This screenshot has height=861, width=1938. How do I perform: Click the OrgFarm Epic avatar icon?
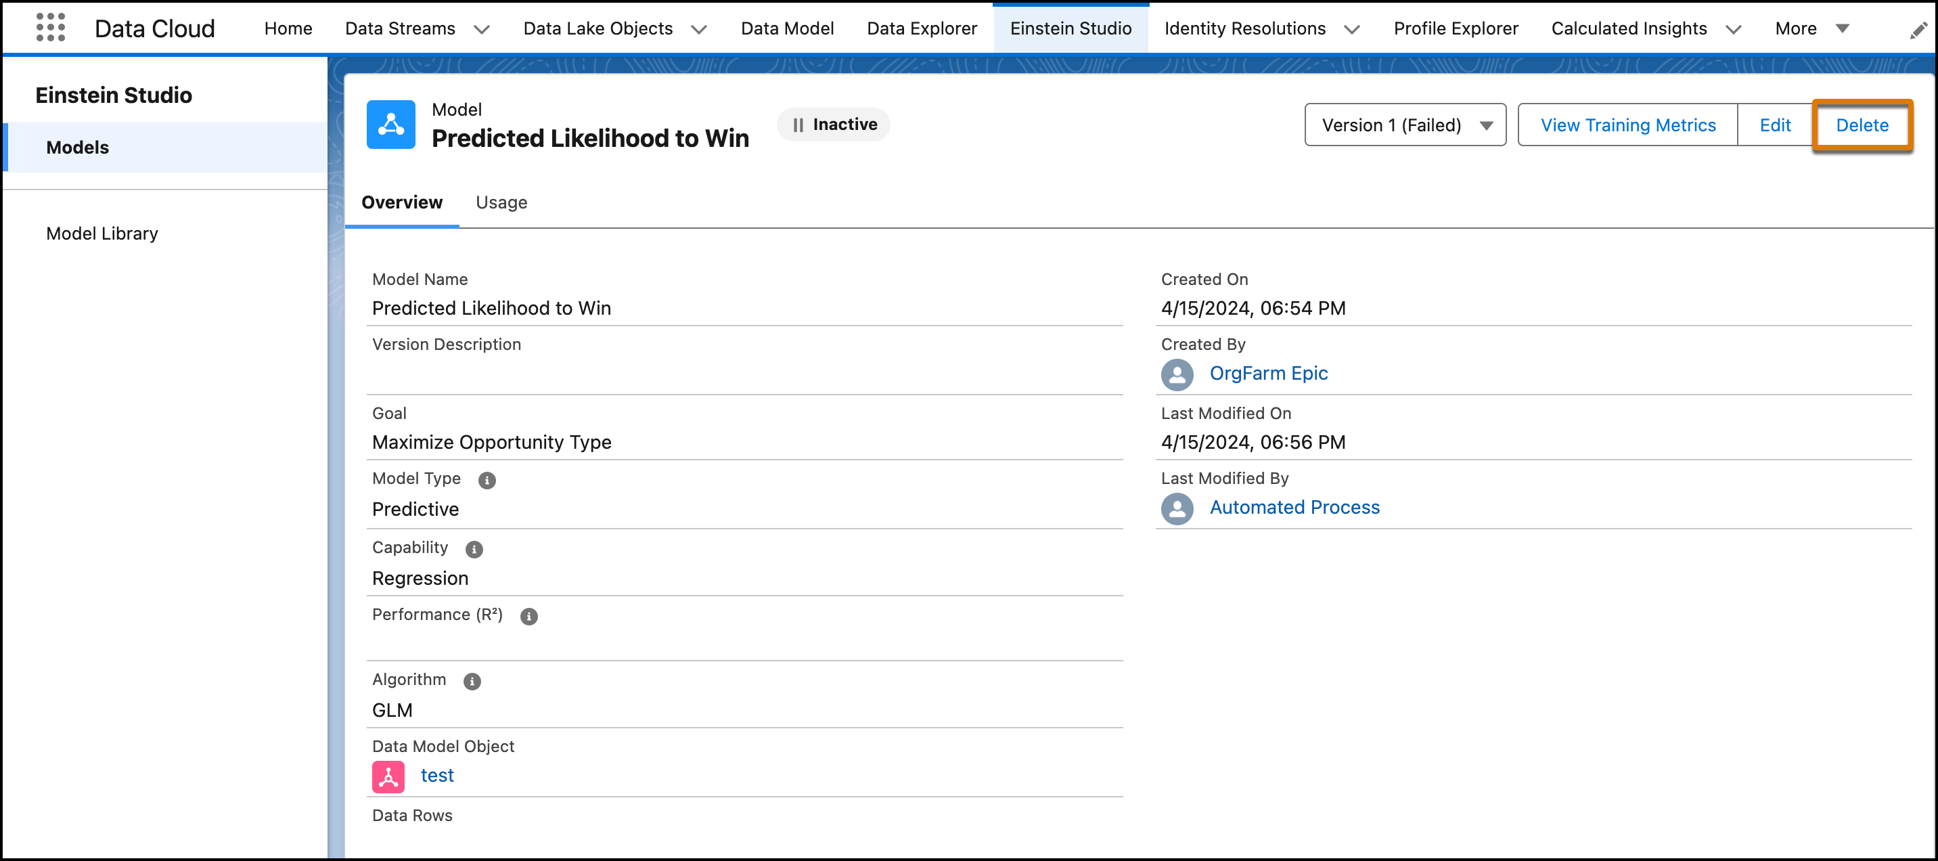point(1177,374)
